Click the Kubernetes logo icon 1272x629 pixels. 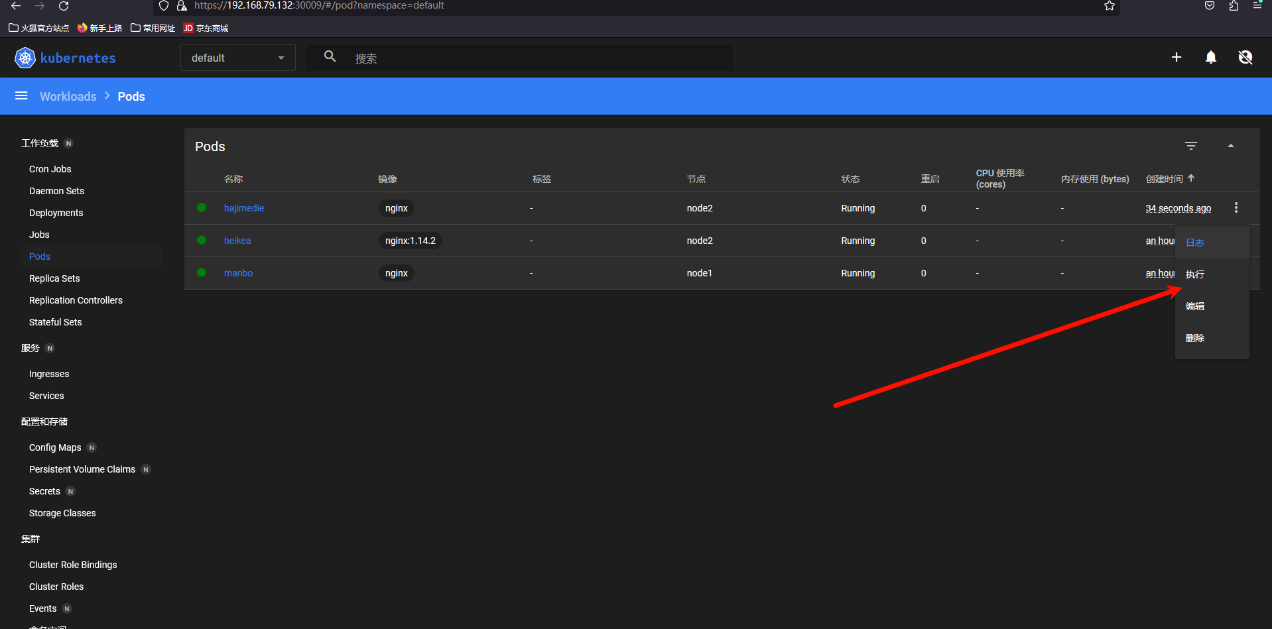pyautogui.click(x=25, y=58)
